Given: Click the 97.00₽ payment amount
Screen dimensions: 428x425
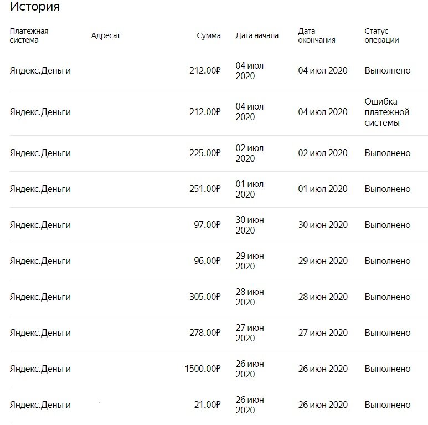Looking at the screenshot, I should pos(207,225).
